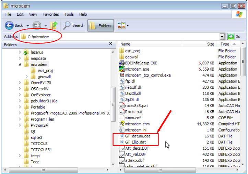Expand the lazarus folder in tree
The width and height of the screenshot is (248, 174).
pos(20,52)
